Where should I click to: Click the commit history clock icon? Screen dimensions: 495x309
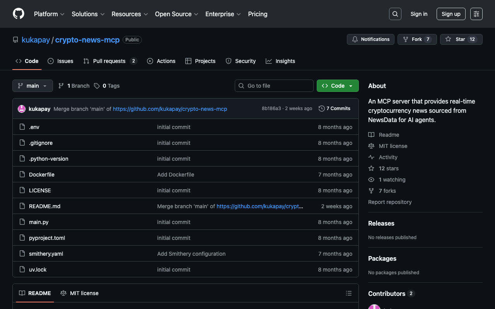click(x=321, y=109)
